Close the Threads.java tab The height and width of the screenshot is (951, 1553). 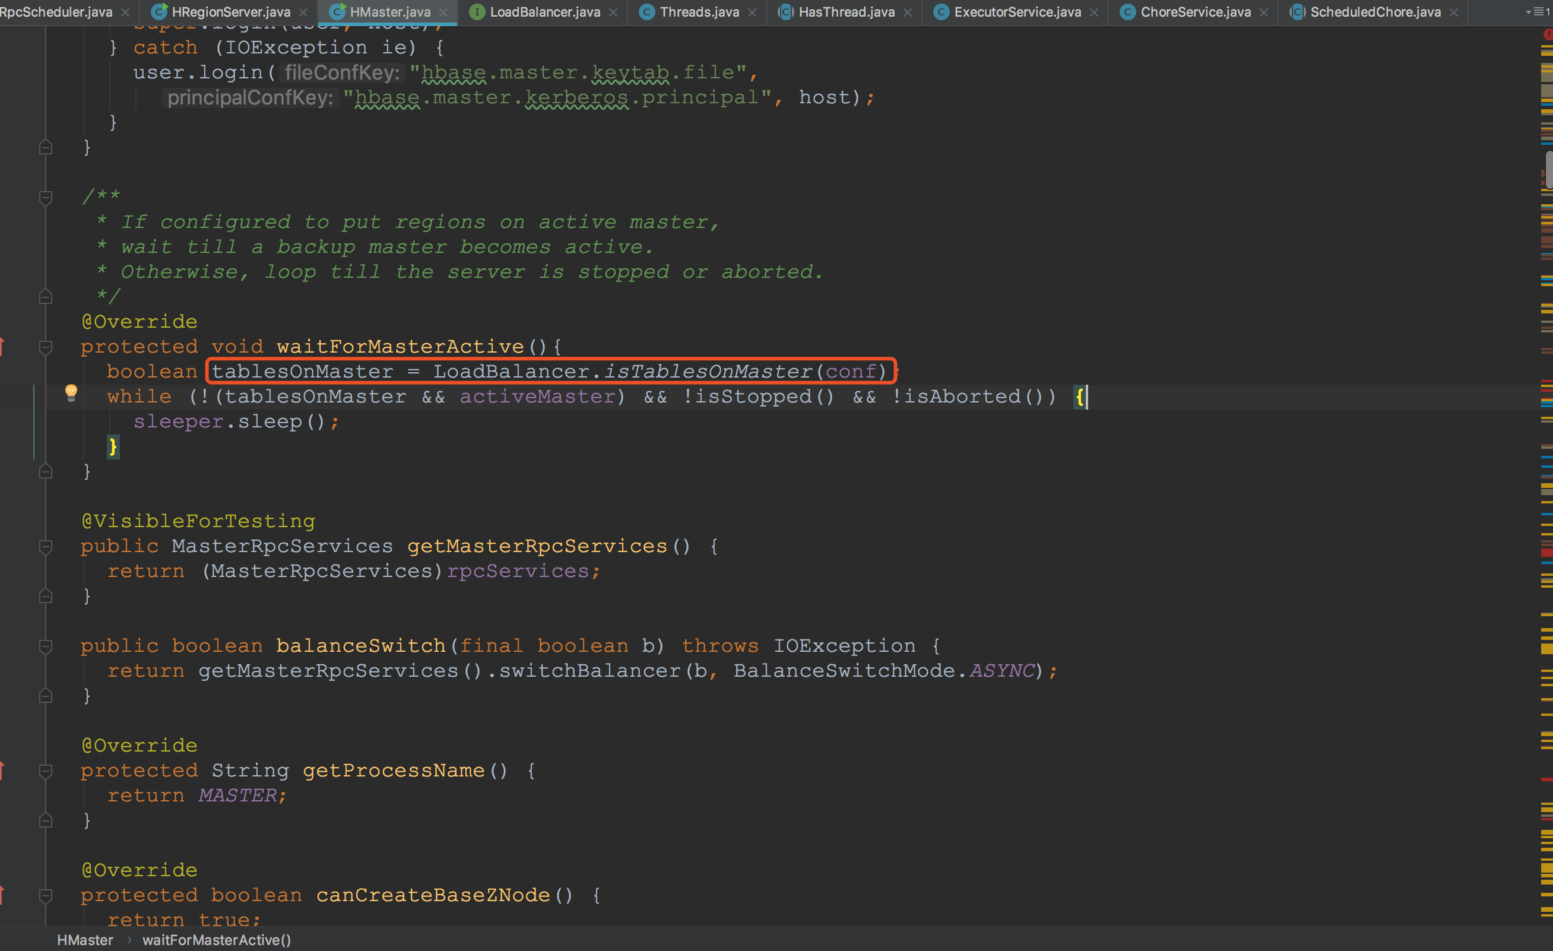752,12
